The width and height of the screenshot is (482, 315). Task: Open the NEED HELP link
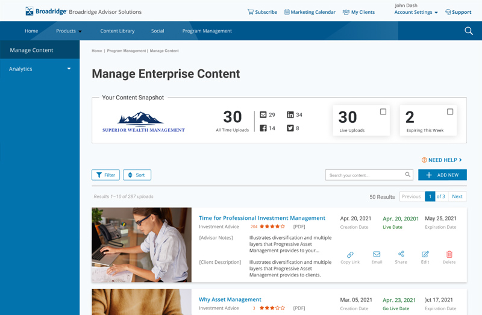pyautogui.click(x=442, y=160)
